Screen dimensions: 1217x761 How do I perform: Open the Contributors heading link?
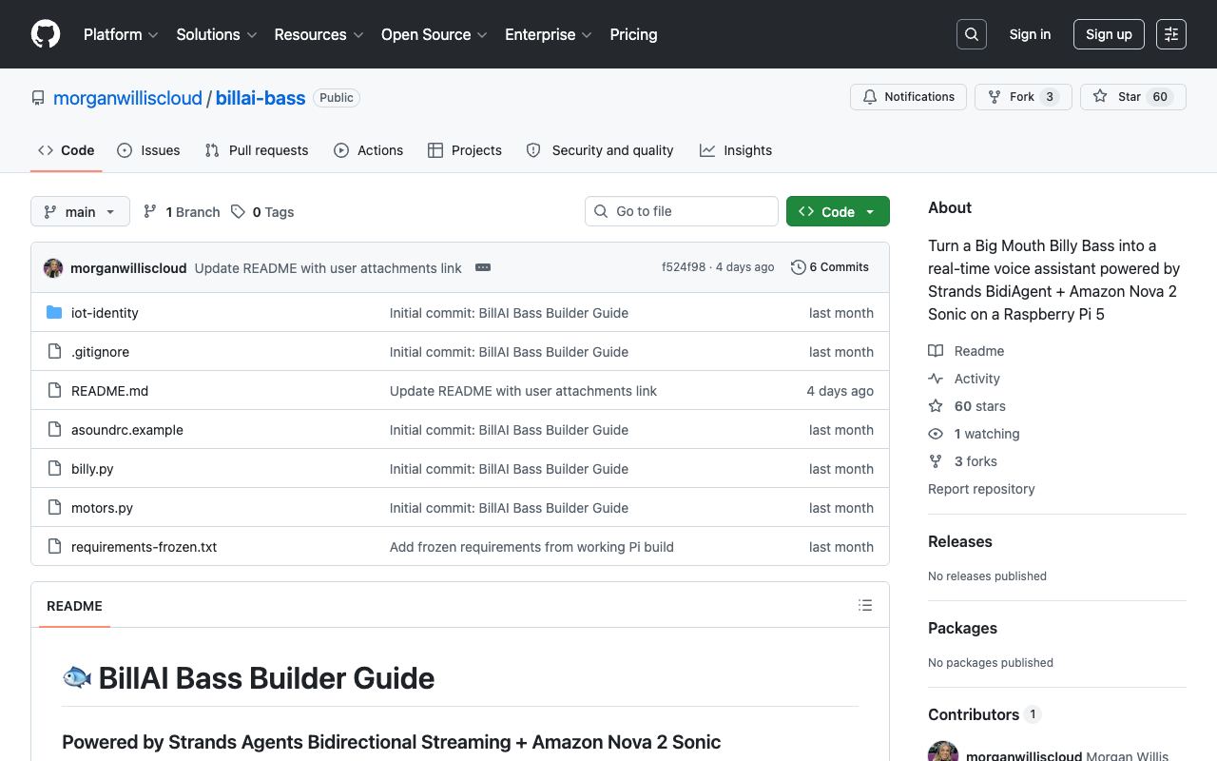click(x=985, y=714)
